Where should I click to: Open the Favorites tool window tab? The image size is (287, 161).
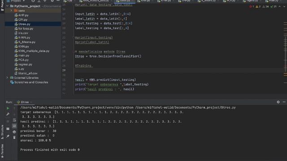pyautogui.click(x=2, y=151)
